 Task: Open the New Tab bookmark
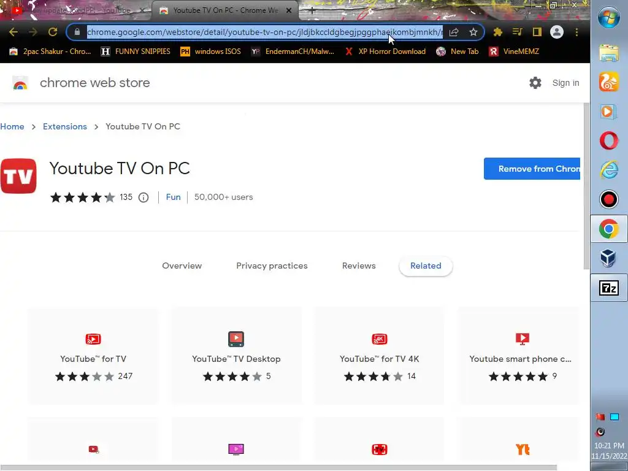(x=458, y=52)
